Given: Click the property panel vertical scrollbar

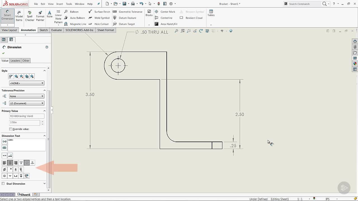Looking at the screenshot, I should (49, 140).
